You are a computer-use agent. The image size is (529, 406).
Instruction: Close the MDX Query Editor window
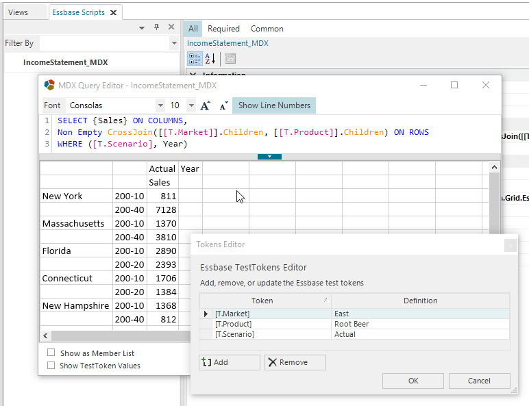pyautogui.click(x=486, y=85)
